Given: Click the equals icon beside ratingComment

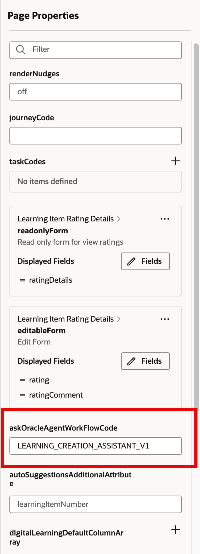Looking at the screenshot, I should click(x=22, y=395).
